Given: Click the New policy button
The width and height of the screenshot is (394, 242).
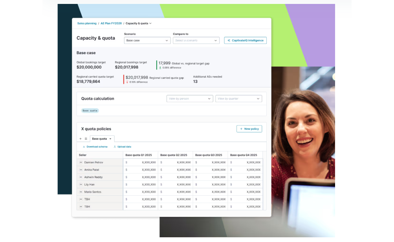Looking at the screenshot, I should (x=249, y=129).
